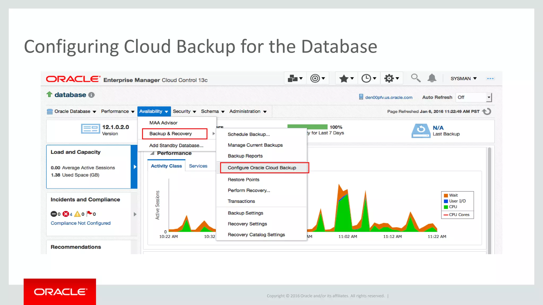
Task: Choose Backup Settings menu item
Action: (x=246, y=213)
